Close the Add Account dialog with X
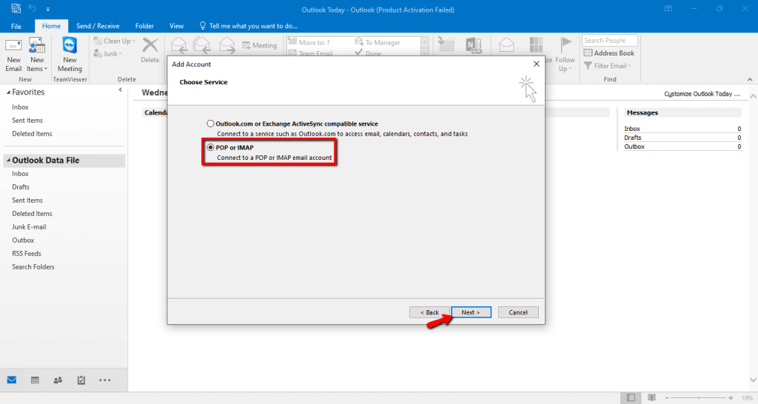The image size is (758, 404). point(536,64)
